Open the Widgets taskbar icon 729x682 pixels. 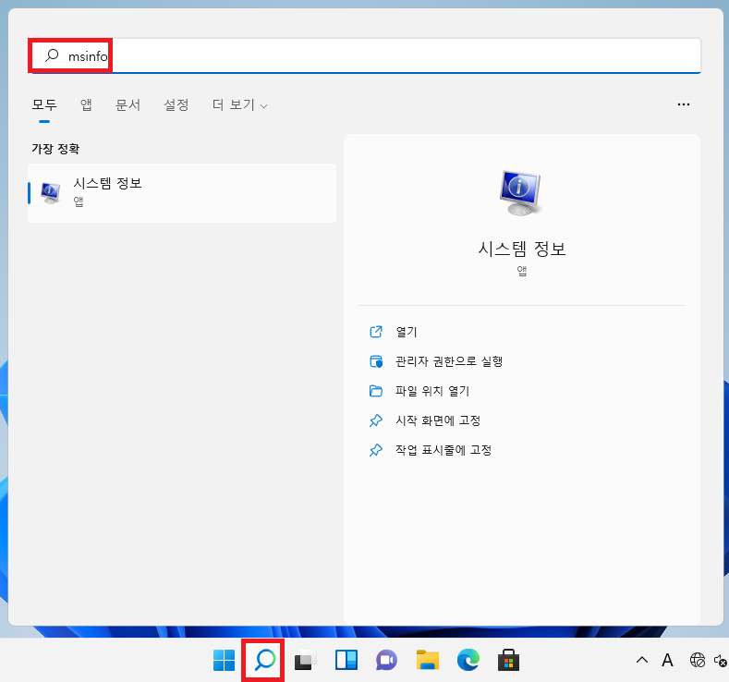(x=346, y=660)
